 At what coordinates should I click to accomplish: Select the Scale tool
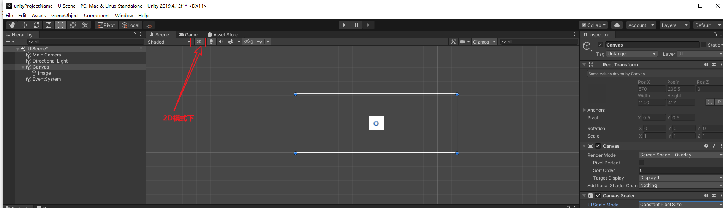click(x=49, y=25)
